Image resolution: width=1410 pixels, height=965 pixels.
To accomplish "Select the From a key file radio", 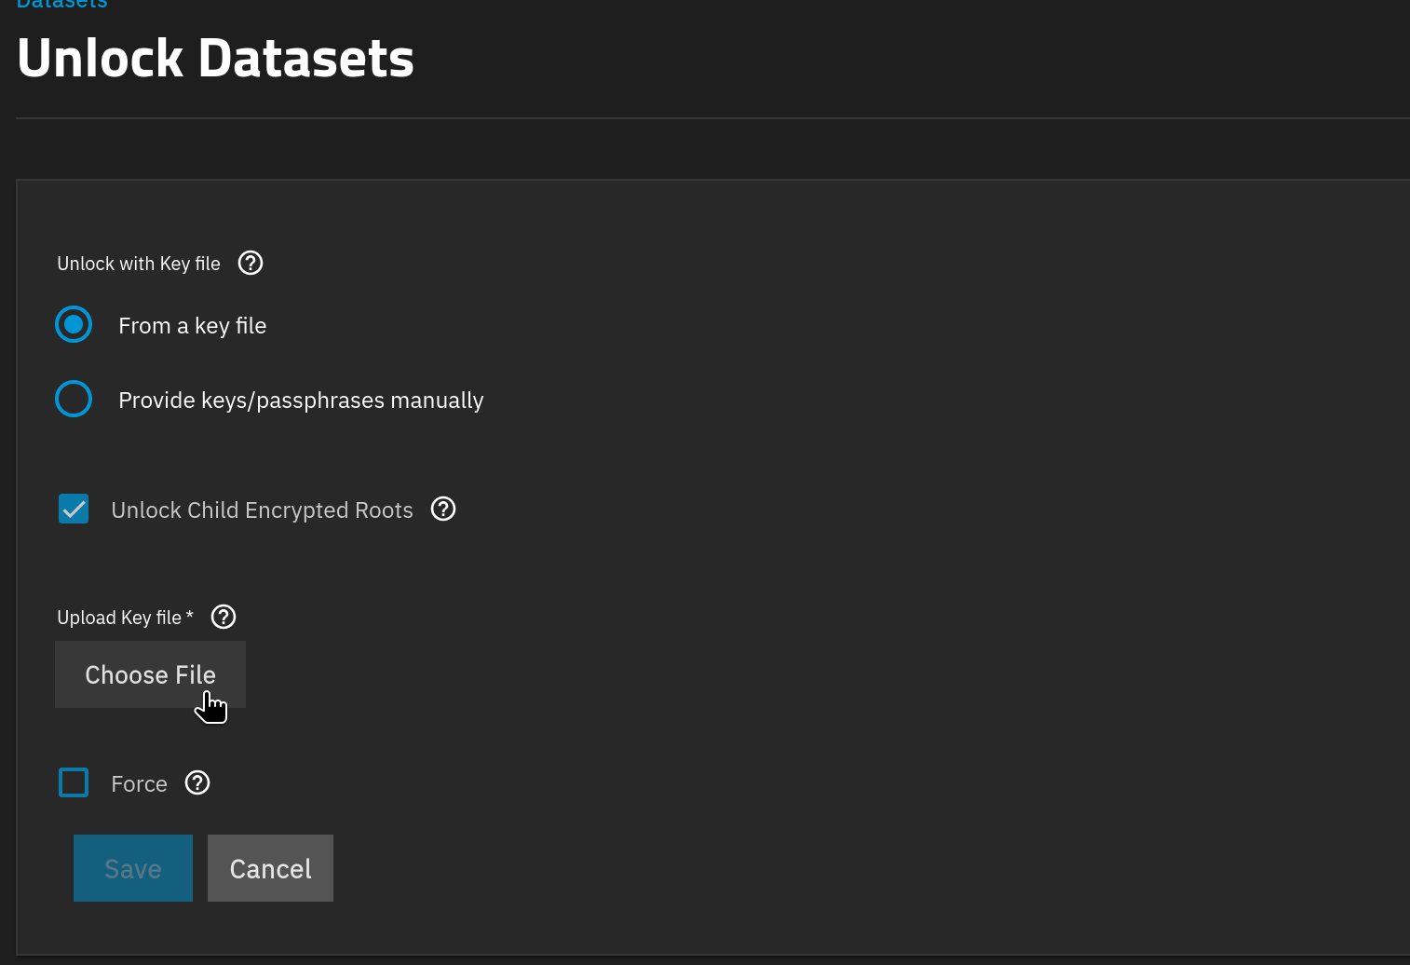I will coord(74,325).
